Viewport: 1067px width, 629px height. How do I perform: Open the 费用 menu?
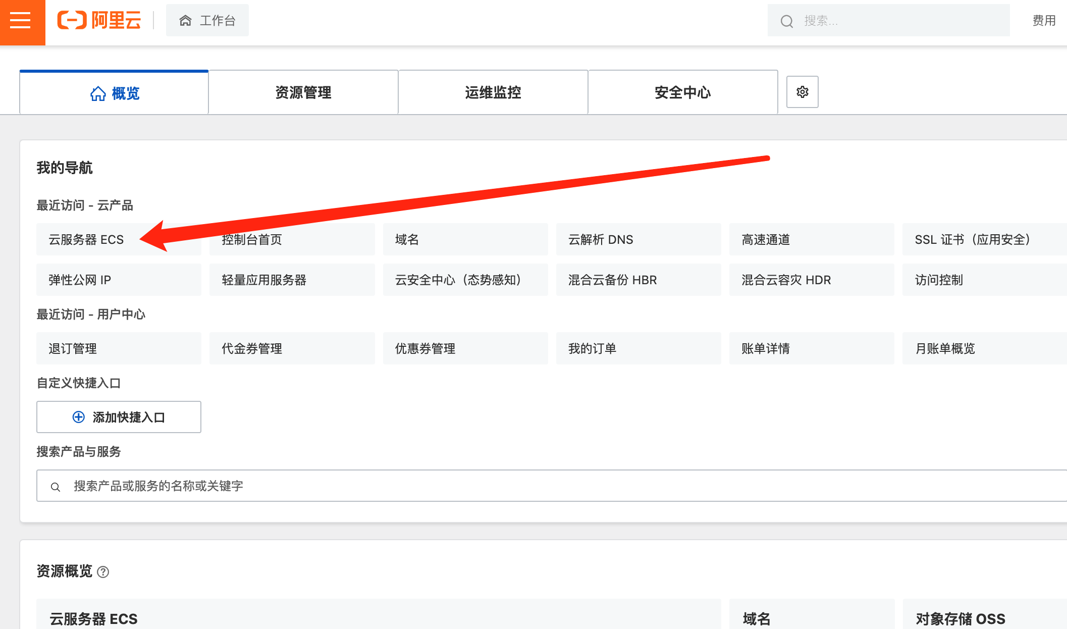1044,21
